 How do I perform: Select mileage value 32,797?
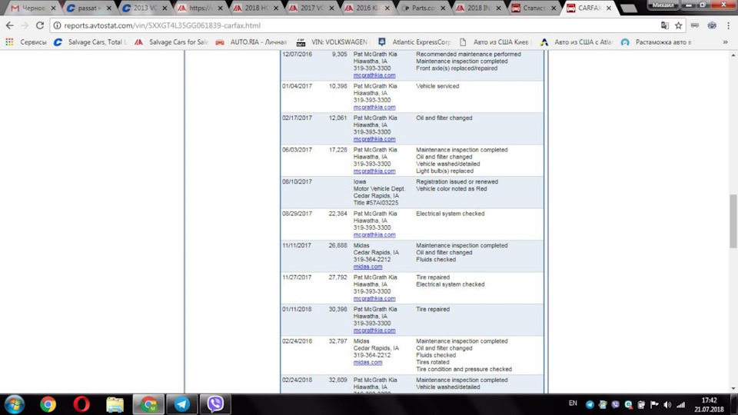pos(338,341)
